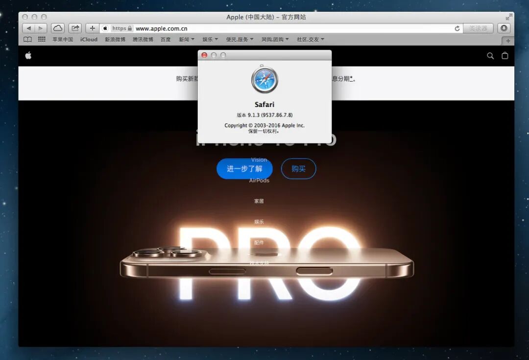Open iCloud Tabs cloud icon
Screen dimensions: 529x360
(x=58, y=28)
